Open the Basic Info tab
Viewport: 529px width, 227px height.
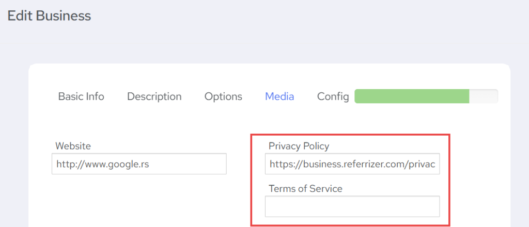click(81, 96)
